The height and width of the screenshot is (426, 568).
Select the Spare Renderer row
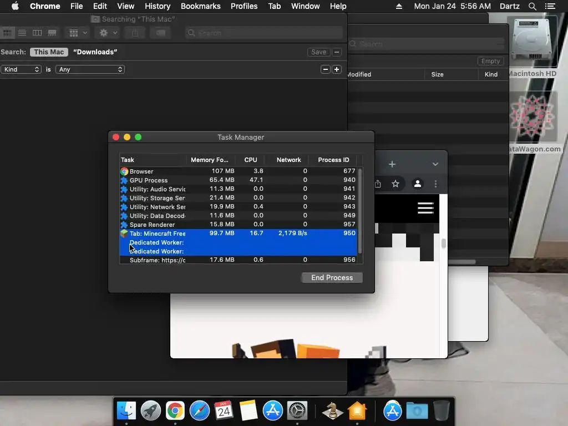pos(238,224)
